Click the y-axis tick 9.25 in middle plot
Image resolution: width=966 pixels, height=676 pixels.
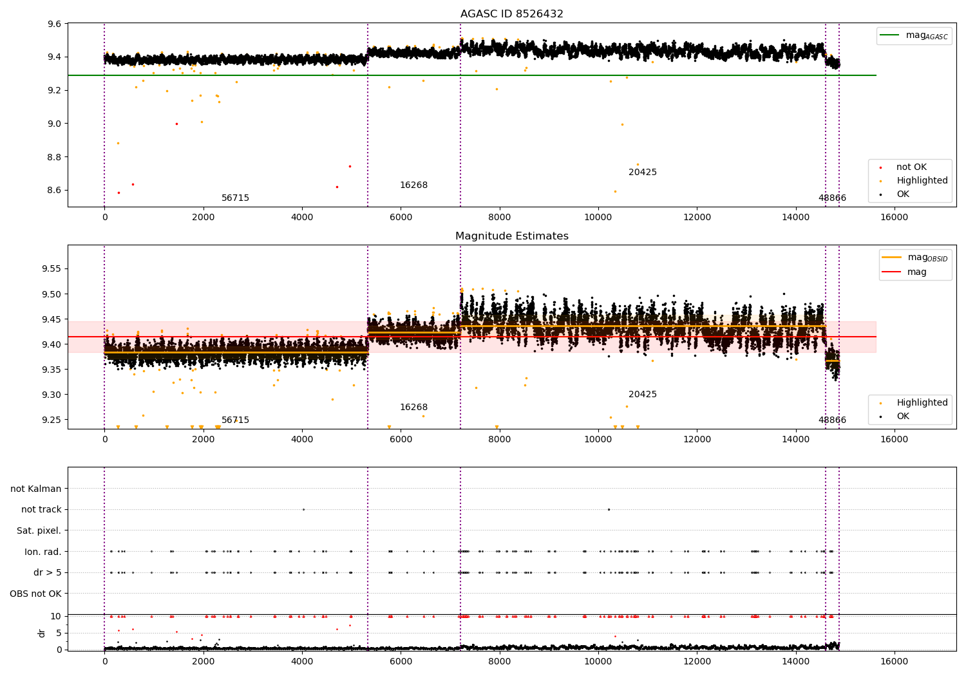point(52,420)
